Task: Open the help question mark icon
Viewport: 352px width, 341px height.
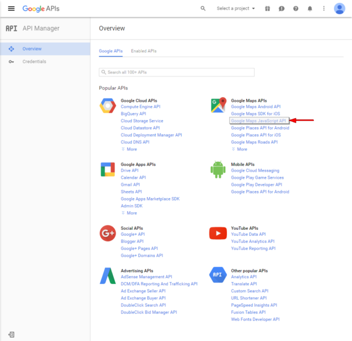Action: click(296, 9)
